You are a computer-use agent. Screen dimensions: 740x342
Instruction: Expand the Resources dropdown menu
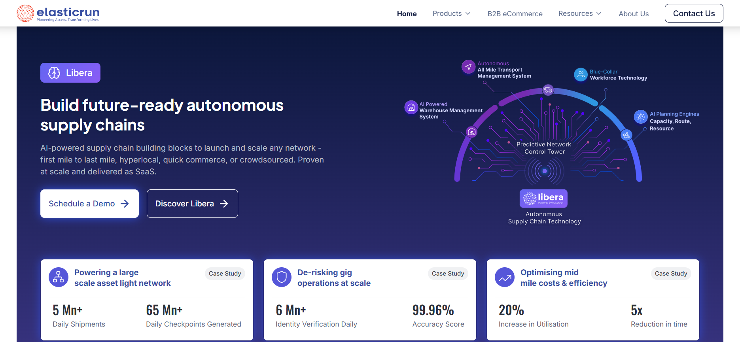pyautogui.click(x=579, y=13)
